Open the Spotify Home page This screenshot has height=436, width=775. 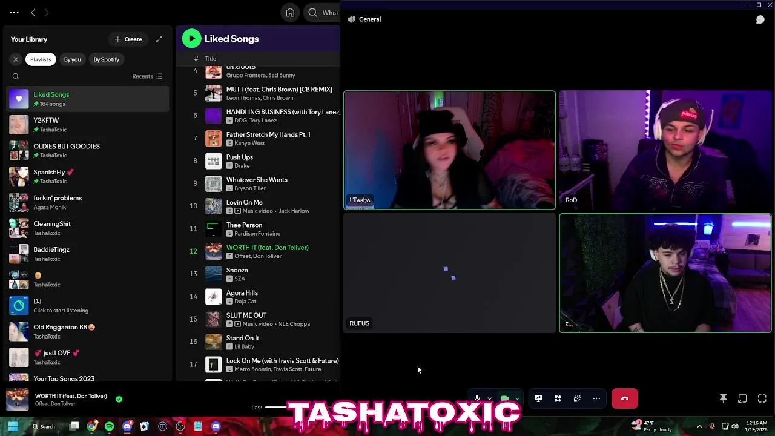pyautogui.click(x=290, y=12)
